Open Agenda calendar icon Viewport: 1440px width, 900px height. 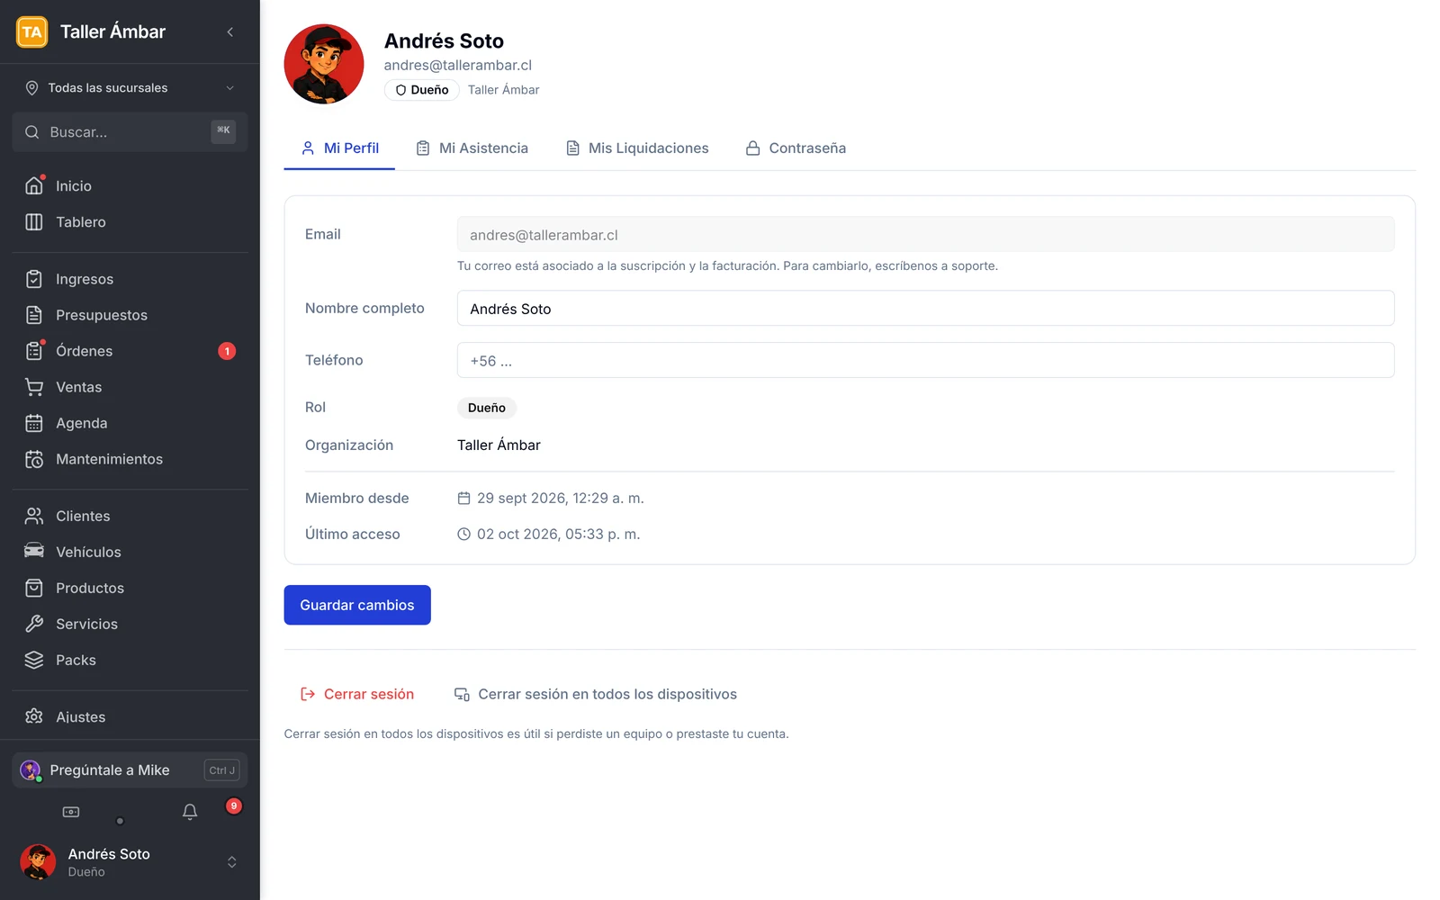[x=34, y=423]
